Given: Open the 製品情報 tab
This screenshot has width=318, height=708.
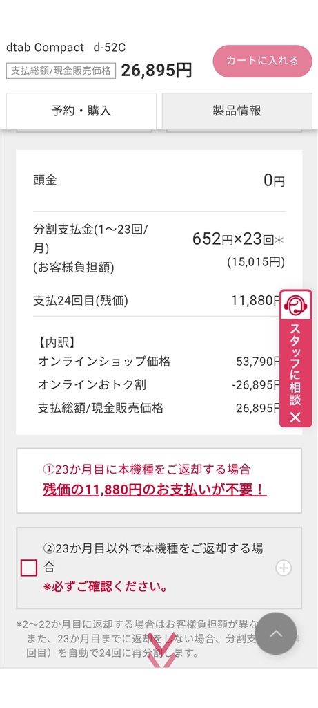Looking at the screenshot, I should [x=237, y=111].
